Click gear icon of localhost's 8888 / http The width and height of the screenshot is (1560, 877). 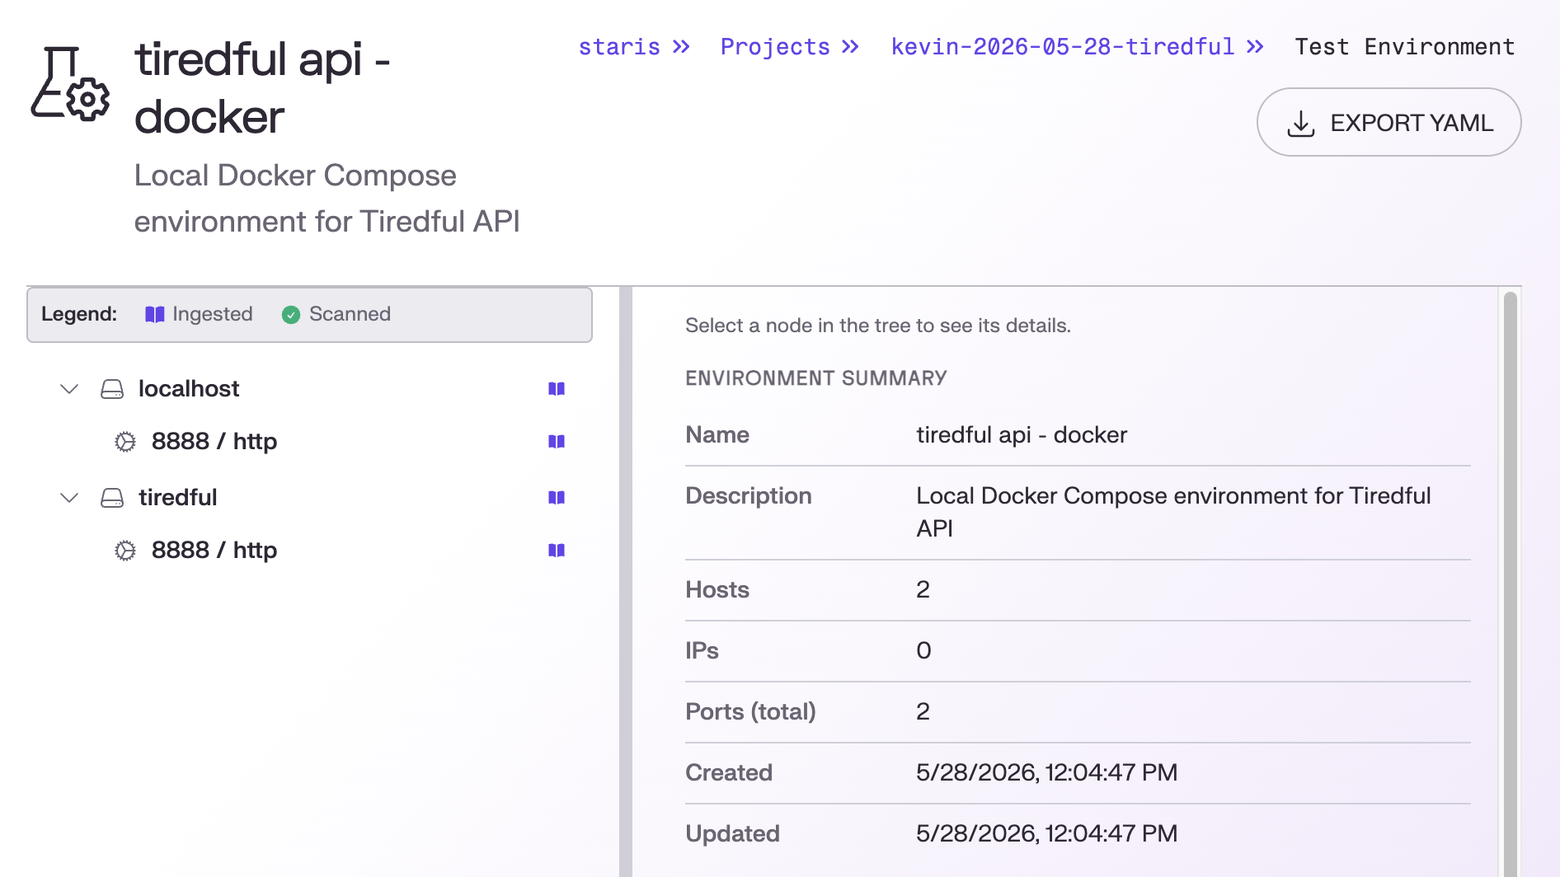[125, 442]
